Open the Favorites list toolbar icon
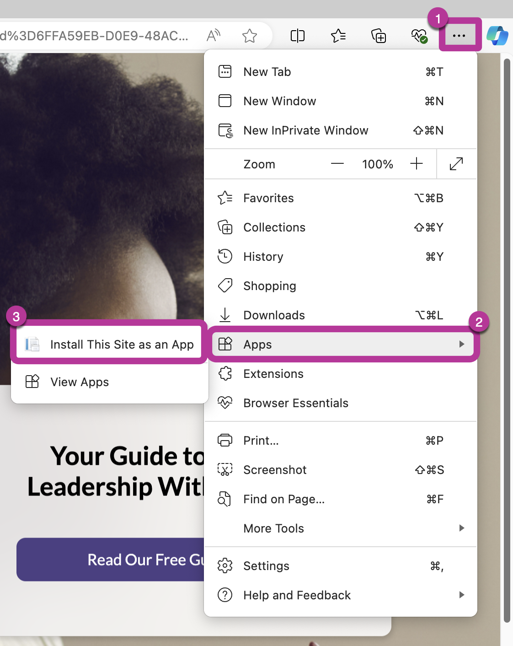This screenshot has width=513, height=646. point(338,36)
